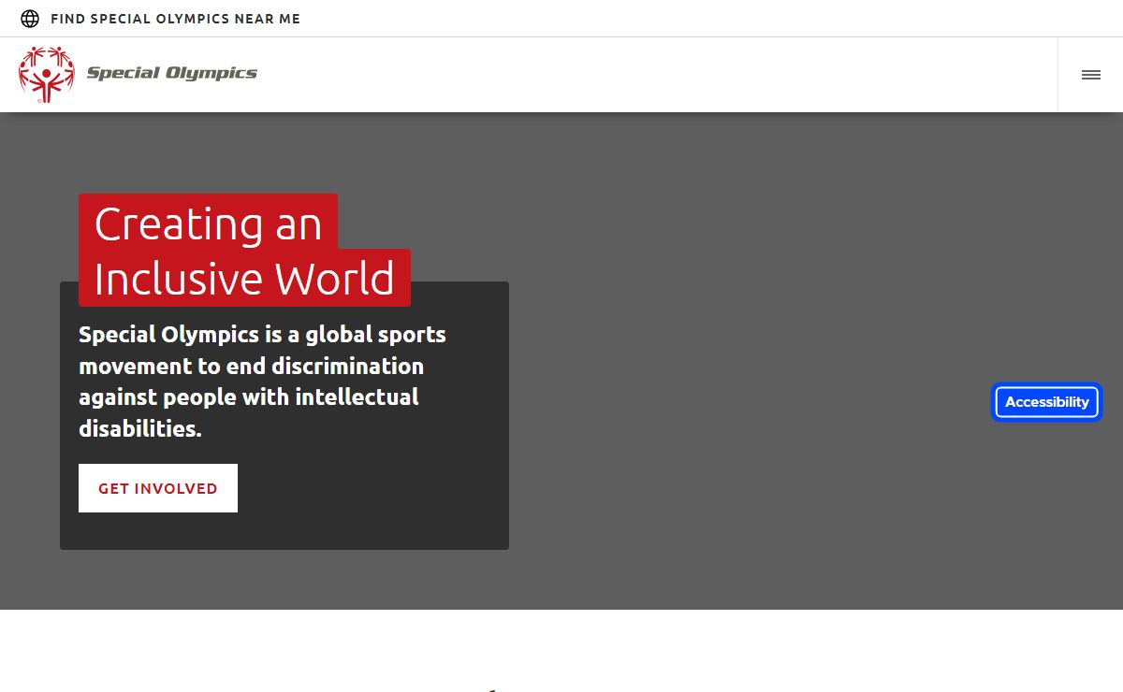Open the hamburger navigation menu

tap(1091, 75)
